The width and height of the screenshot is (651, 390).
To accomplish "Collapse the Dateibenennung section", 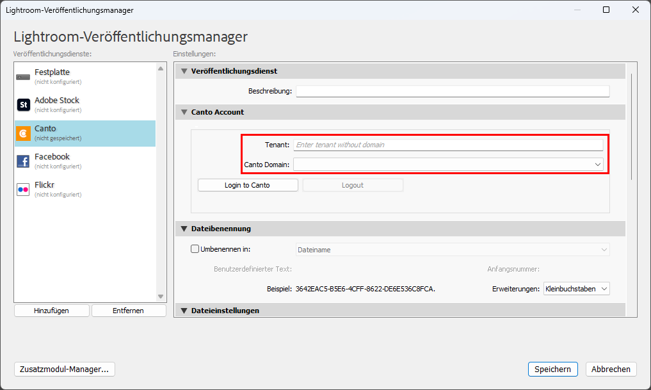I will coord(184,229).
